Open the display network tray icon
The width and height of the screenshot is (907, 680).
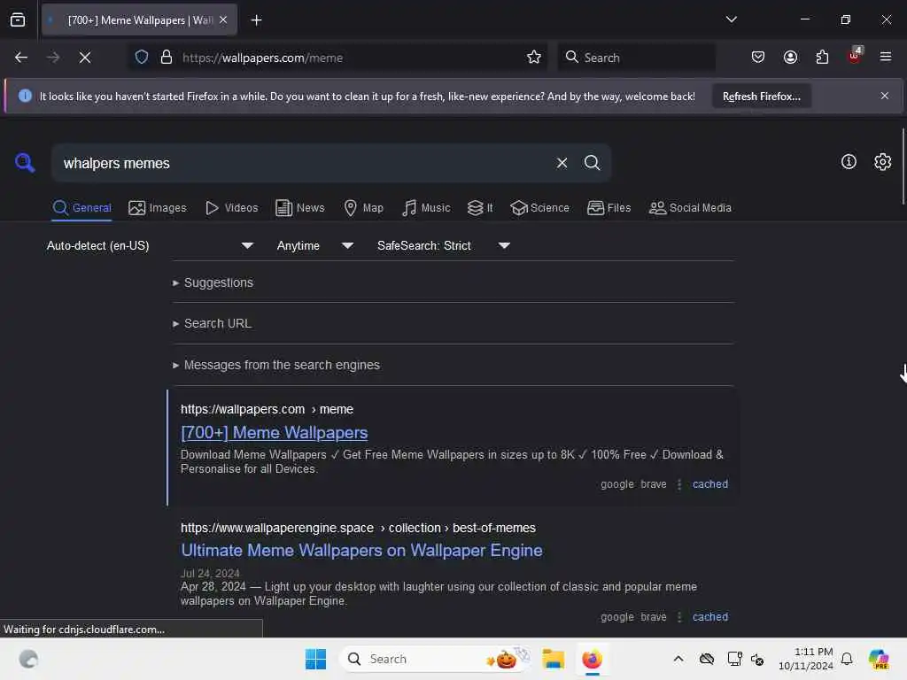734,659
